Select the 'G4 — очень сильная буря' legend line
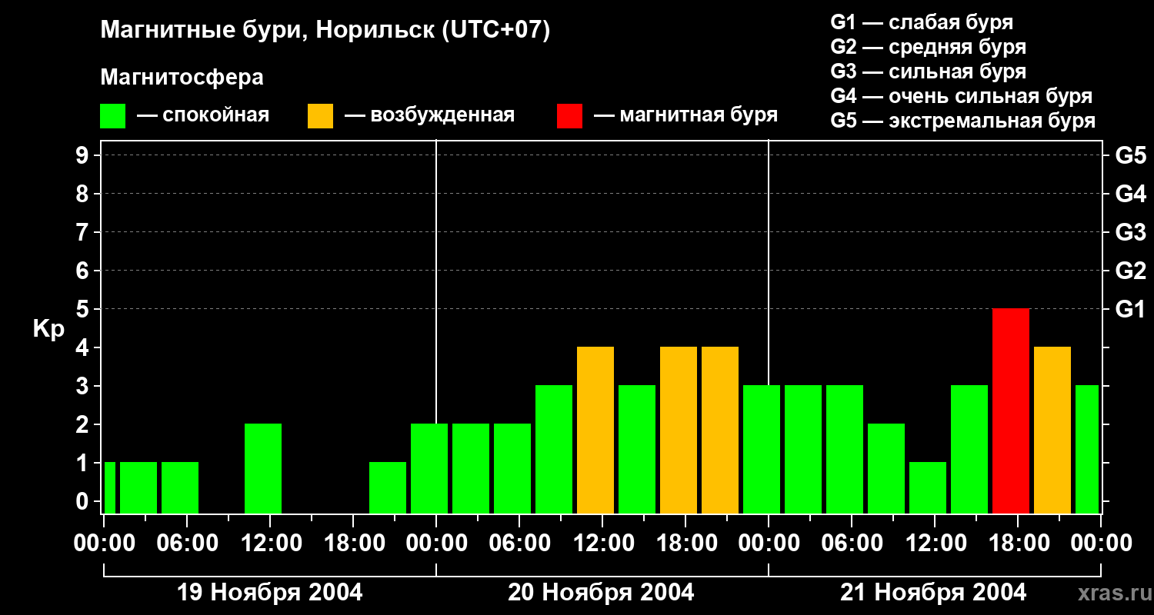 pos(962,96)
